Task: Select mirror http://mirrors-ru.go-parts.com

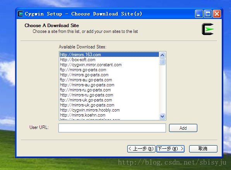Action: pos(110,95)
